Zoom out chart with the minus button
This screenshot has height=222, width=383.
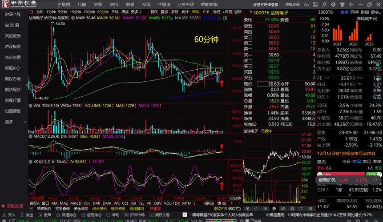239,203
